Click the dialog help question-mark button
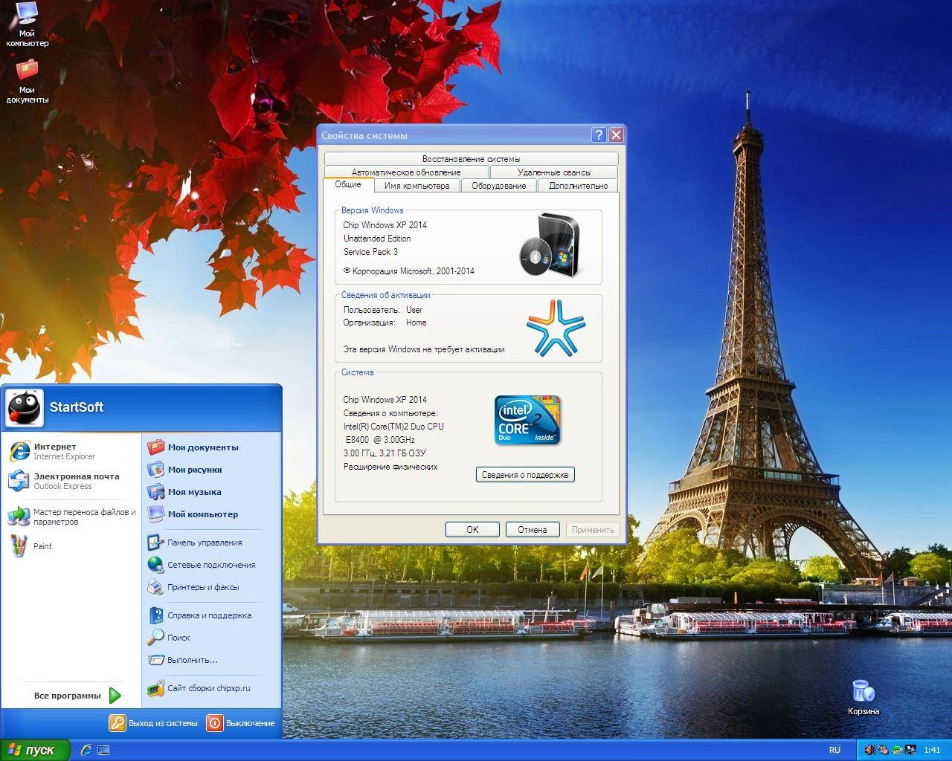The height and width of the screenshot is (761, 952). click(599, 135)
